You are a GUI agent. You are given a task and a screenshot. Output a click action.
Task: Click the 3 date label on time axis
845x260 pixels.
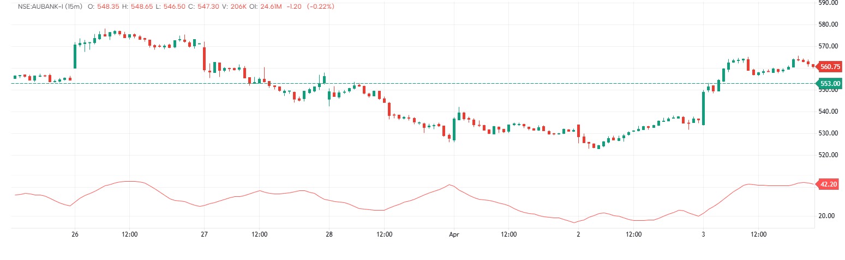pos(703,235)
